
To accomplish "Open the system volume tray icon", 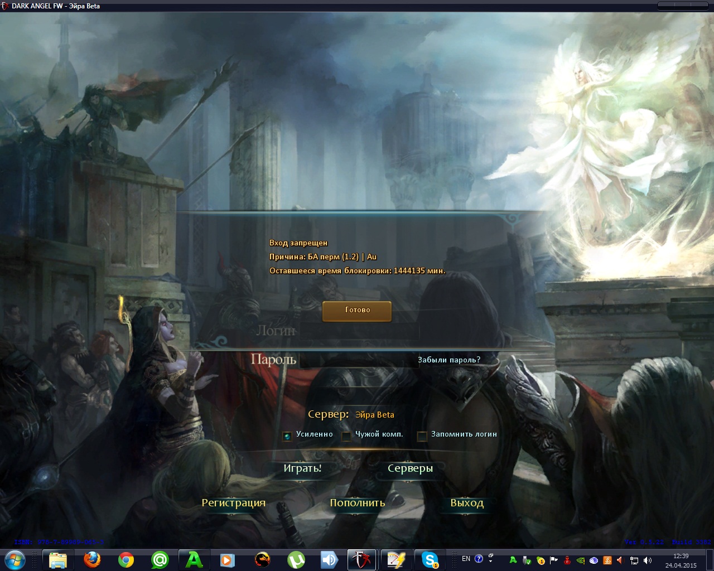I will click(648, 560).
